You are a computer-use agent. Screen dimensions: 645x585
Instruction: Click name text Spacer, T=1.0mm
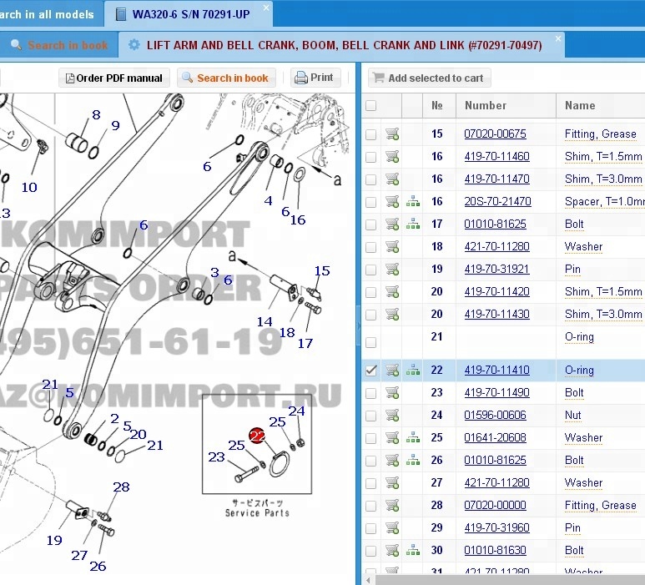pyautogui.click(x=605, y=202)
